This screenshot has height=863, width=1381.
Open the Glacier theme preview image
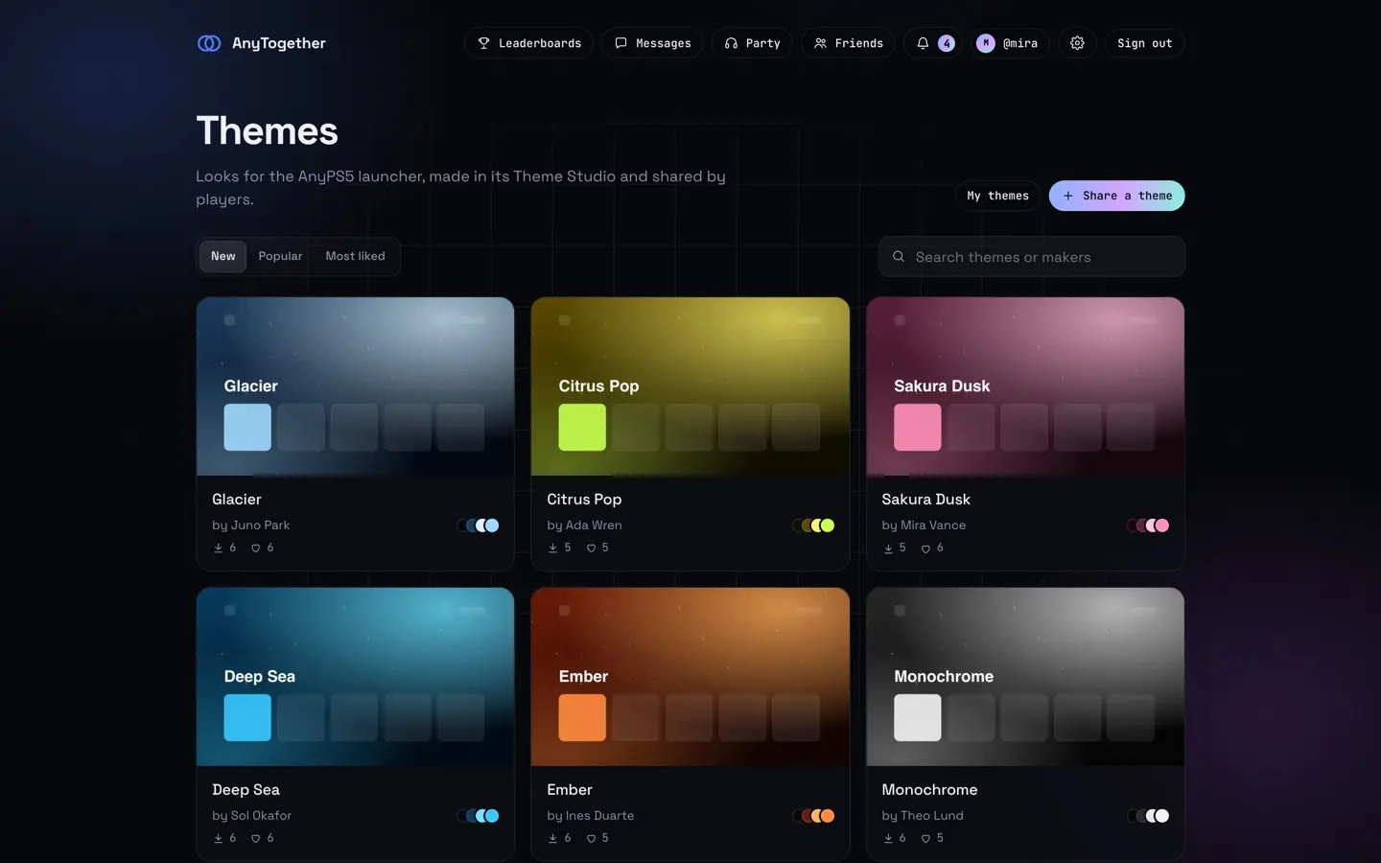pos(356,386)
